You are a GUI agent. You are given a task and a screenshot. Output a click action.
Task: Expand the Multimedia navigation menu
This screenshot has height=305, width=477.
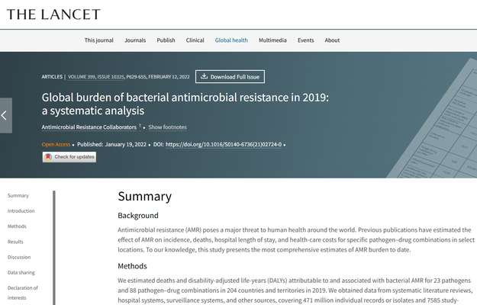click(x=272, y=40)
